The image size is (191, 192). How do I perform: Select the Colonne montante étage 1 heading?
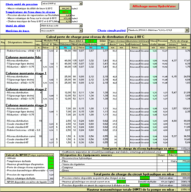click(26, 73)
